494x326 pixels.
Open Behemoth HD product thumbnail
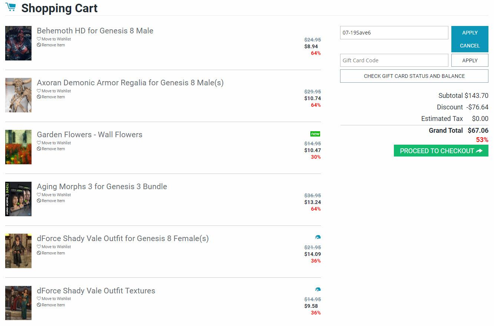click(18, 43)
